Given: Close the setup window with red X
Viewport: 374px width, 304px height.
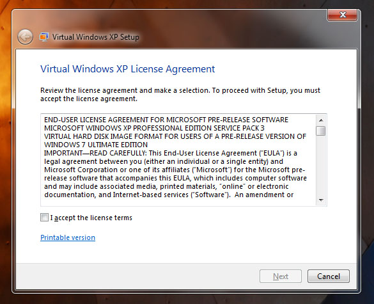Looking at the screenshot, I should 342,15.
